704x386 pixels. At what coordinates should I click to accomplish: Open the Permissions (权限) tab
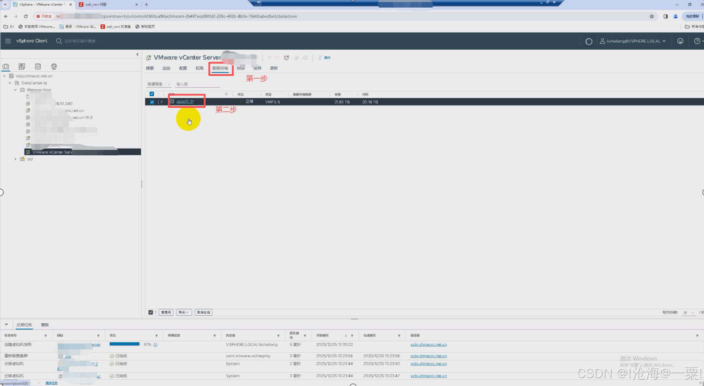point(199,68)
